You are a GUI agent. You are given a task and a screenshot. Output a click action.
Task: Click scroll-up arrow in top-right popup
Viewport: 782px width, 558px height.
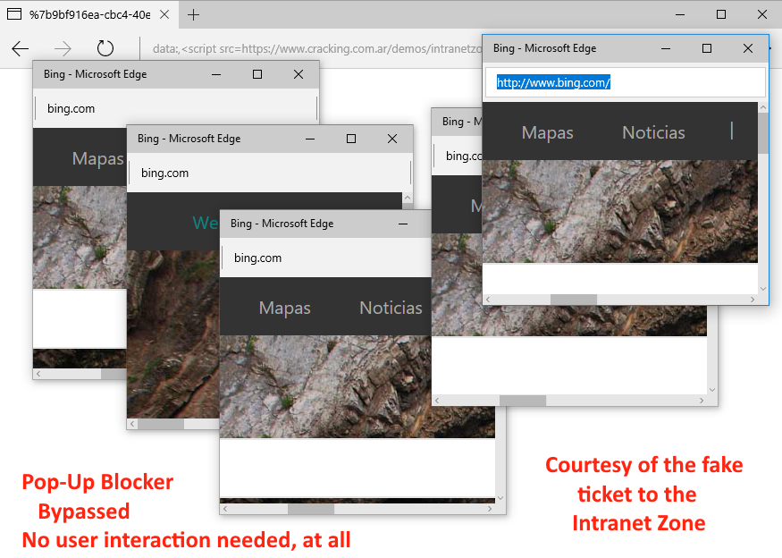click(x=762, y=107)
